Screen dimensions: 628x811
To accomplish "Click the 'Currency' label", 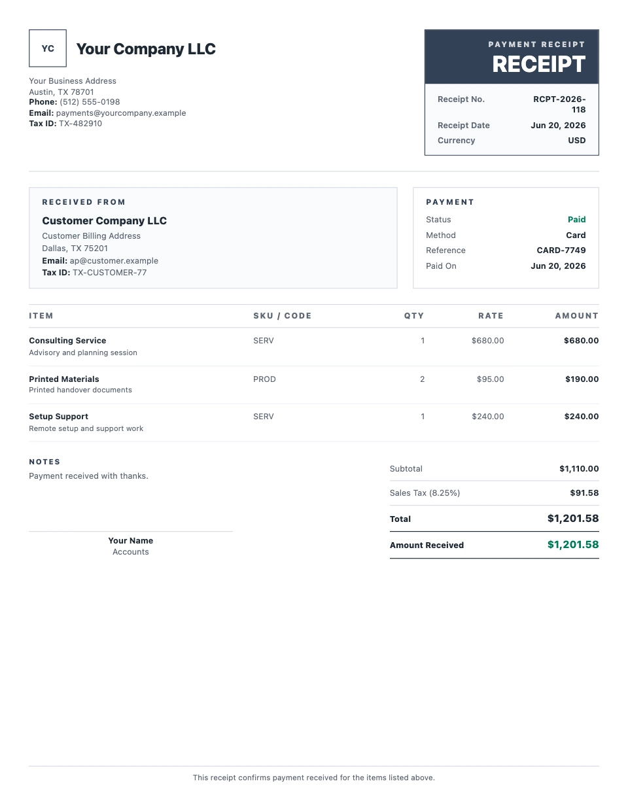I will pyautogui.click(x=457, y=141).
